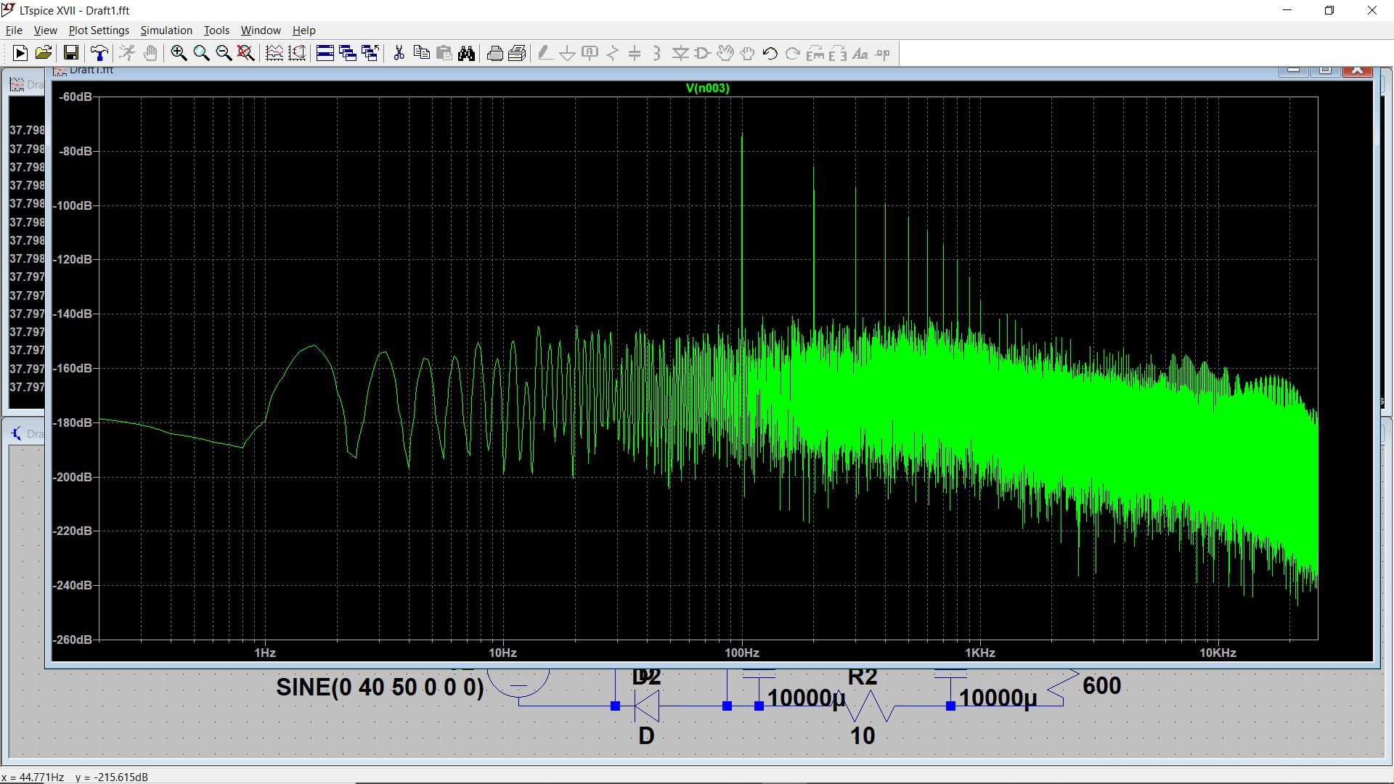
Task: Open the Tools menu
Action: click(216, 30)
